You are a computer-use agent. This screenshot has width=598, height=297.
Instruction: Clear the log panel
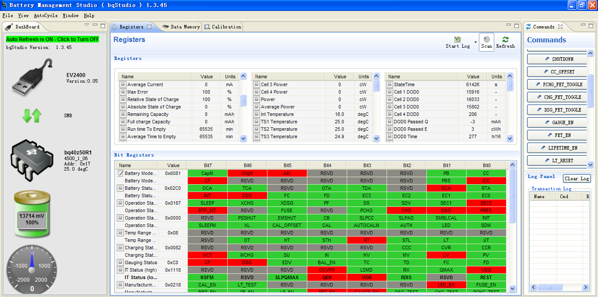tap(577, 178)
